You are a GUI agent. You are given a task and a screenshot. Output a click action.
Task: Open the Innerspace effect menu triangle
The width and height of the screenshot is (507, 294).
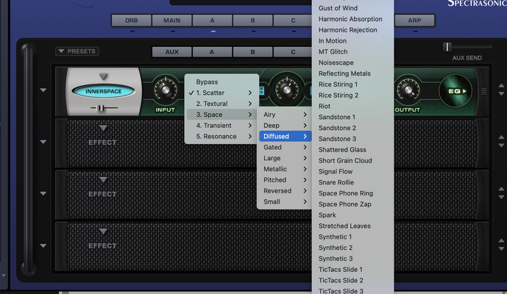(x=103, y=76)
